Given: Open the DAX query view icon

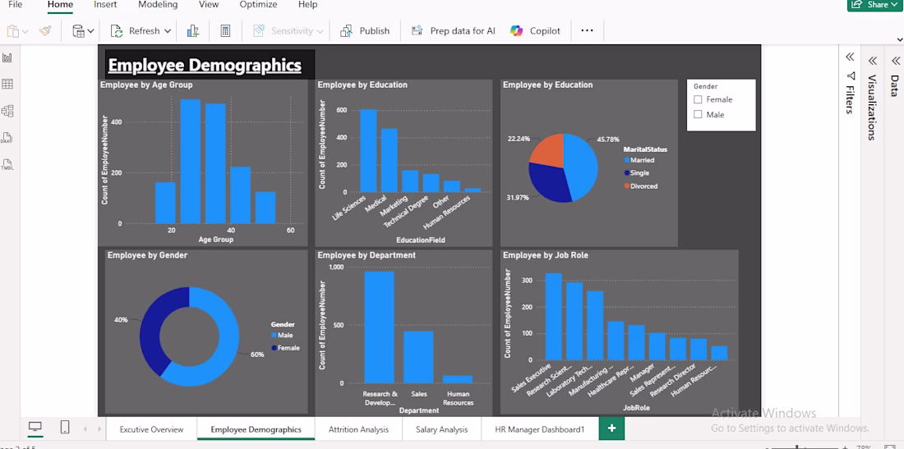Looking at the screenshot, I should [x=7, y=138].
